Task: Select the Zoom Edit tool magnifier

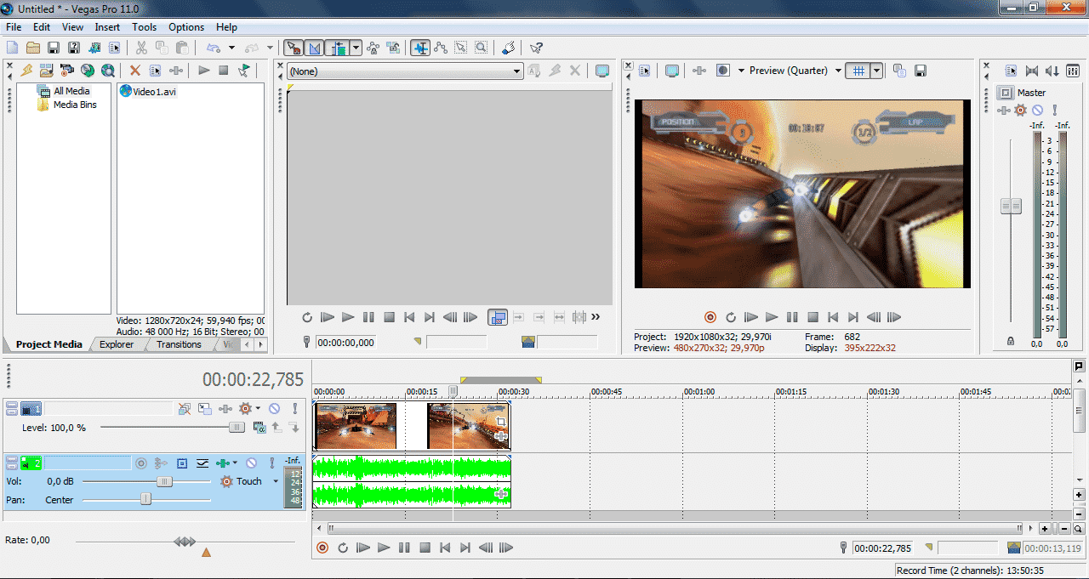Action: (x=481, y=48)
